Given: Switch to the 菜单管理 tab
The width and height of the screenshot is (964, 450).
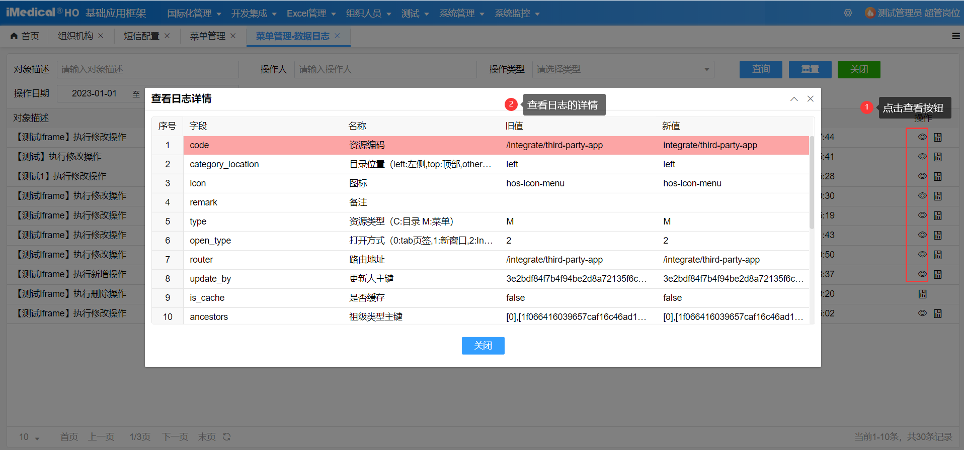Looking at the screenshot, I should pyautogui.click(x=207, y=36).
